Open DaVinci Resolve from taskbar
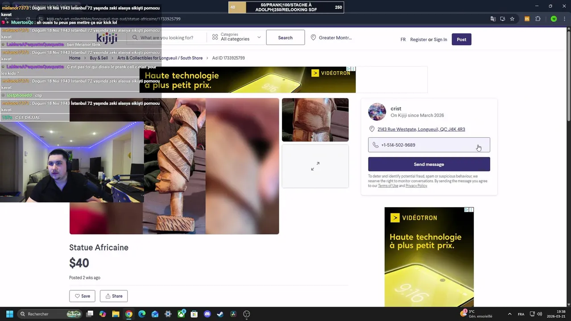Viewport: 571px width, 321px height. click(x=233, y=314)
